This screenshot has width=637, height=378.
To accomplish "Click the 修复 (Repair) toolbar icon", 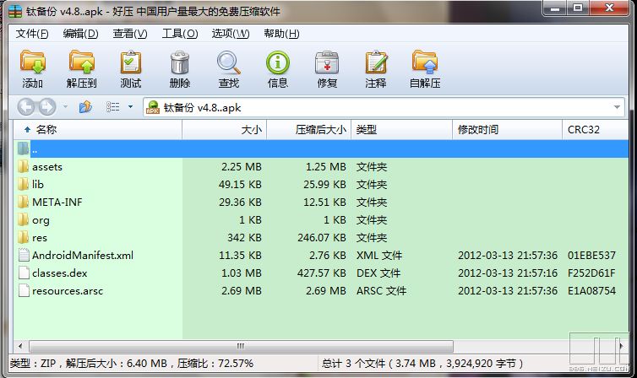I will (x=327, y=62).
